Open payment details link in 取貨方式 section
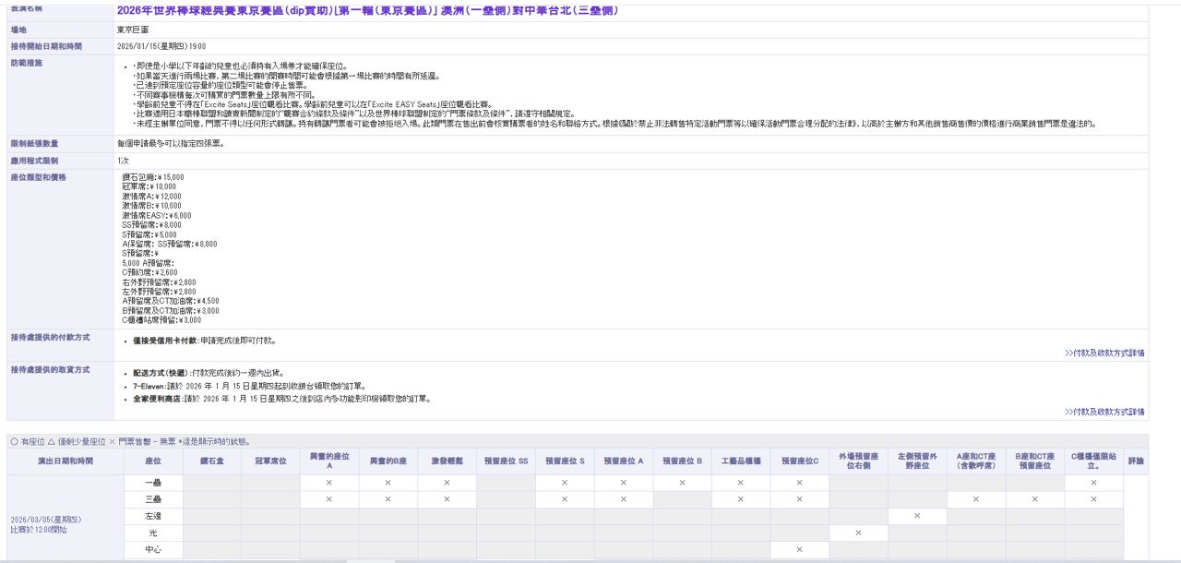The width and height of the screenshot is (1181, 563). (1104, 412)
